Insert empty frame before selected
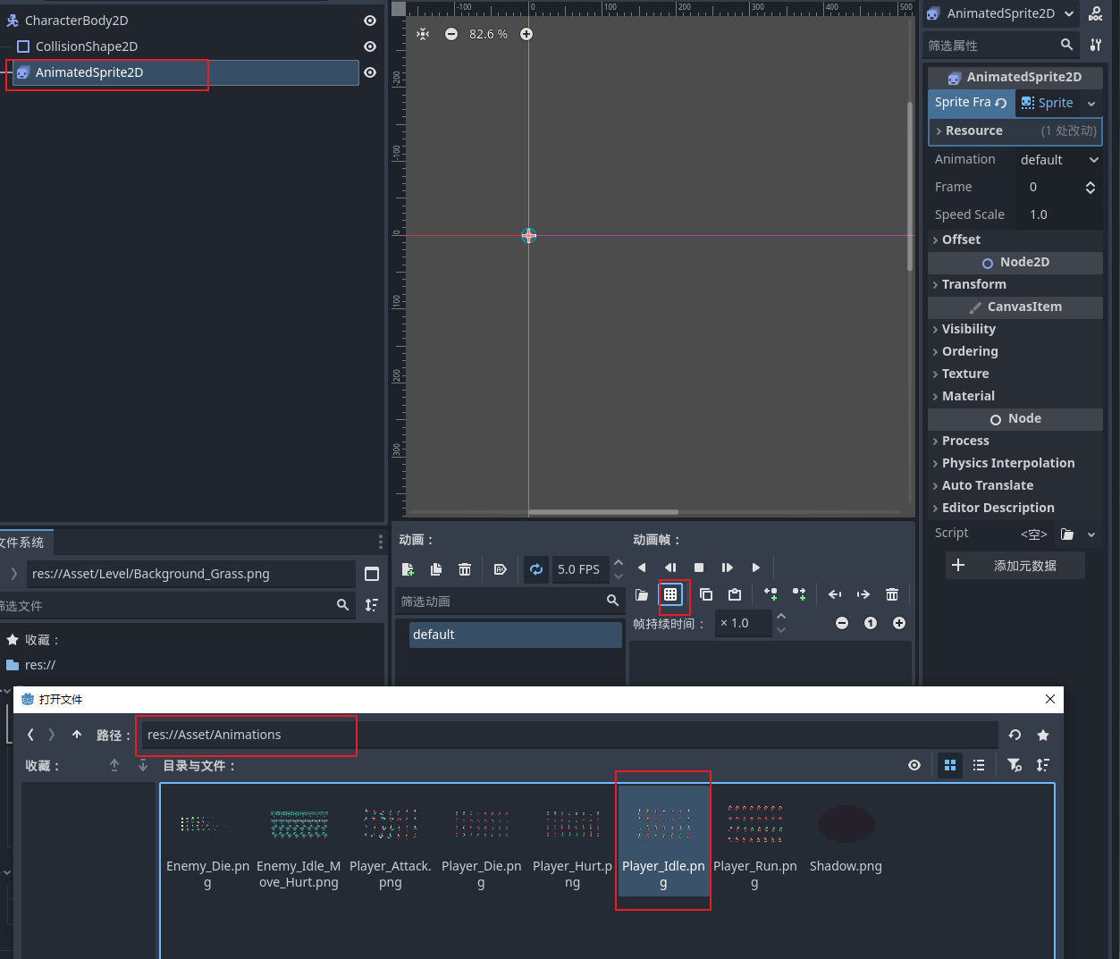1120x959 pixels. tap(771, 594)
